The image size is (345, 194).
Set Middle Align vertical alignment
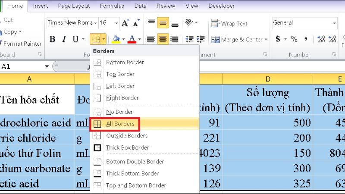point(163,22)
